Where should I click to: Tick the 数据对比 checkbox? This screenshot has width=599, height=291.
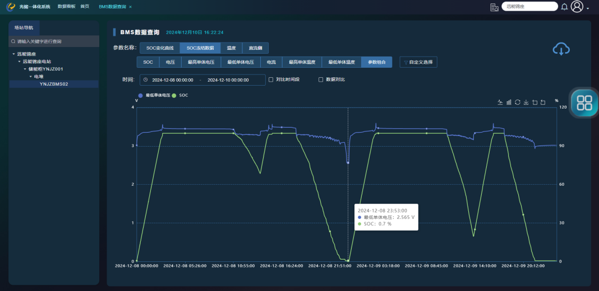[321, 79]
